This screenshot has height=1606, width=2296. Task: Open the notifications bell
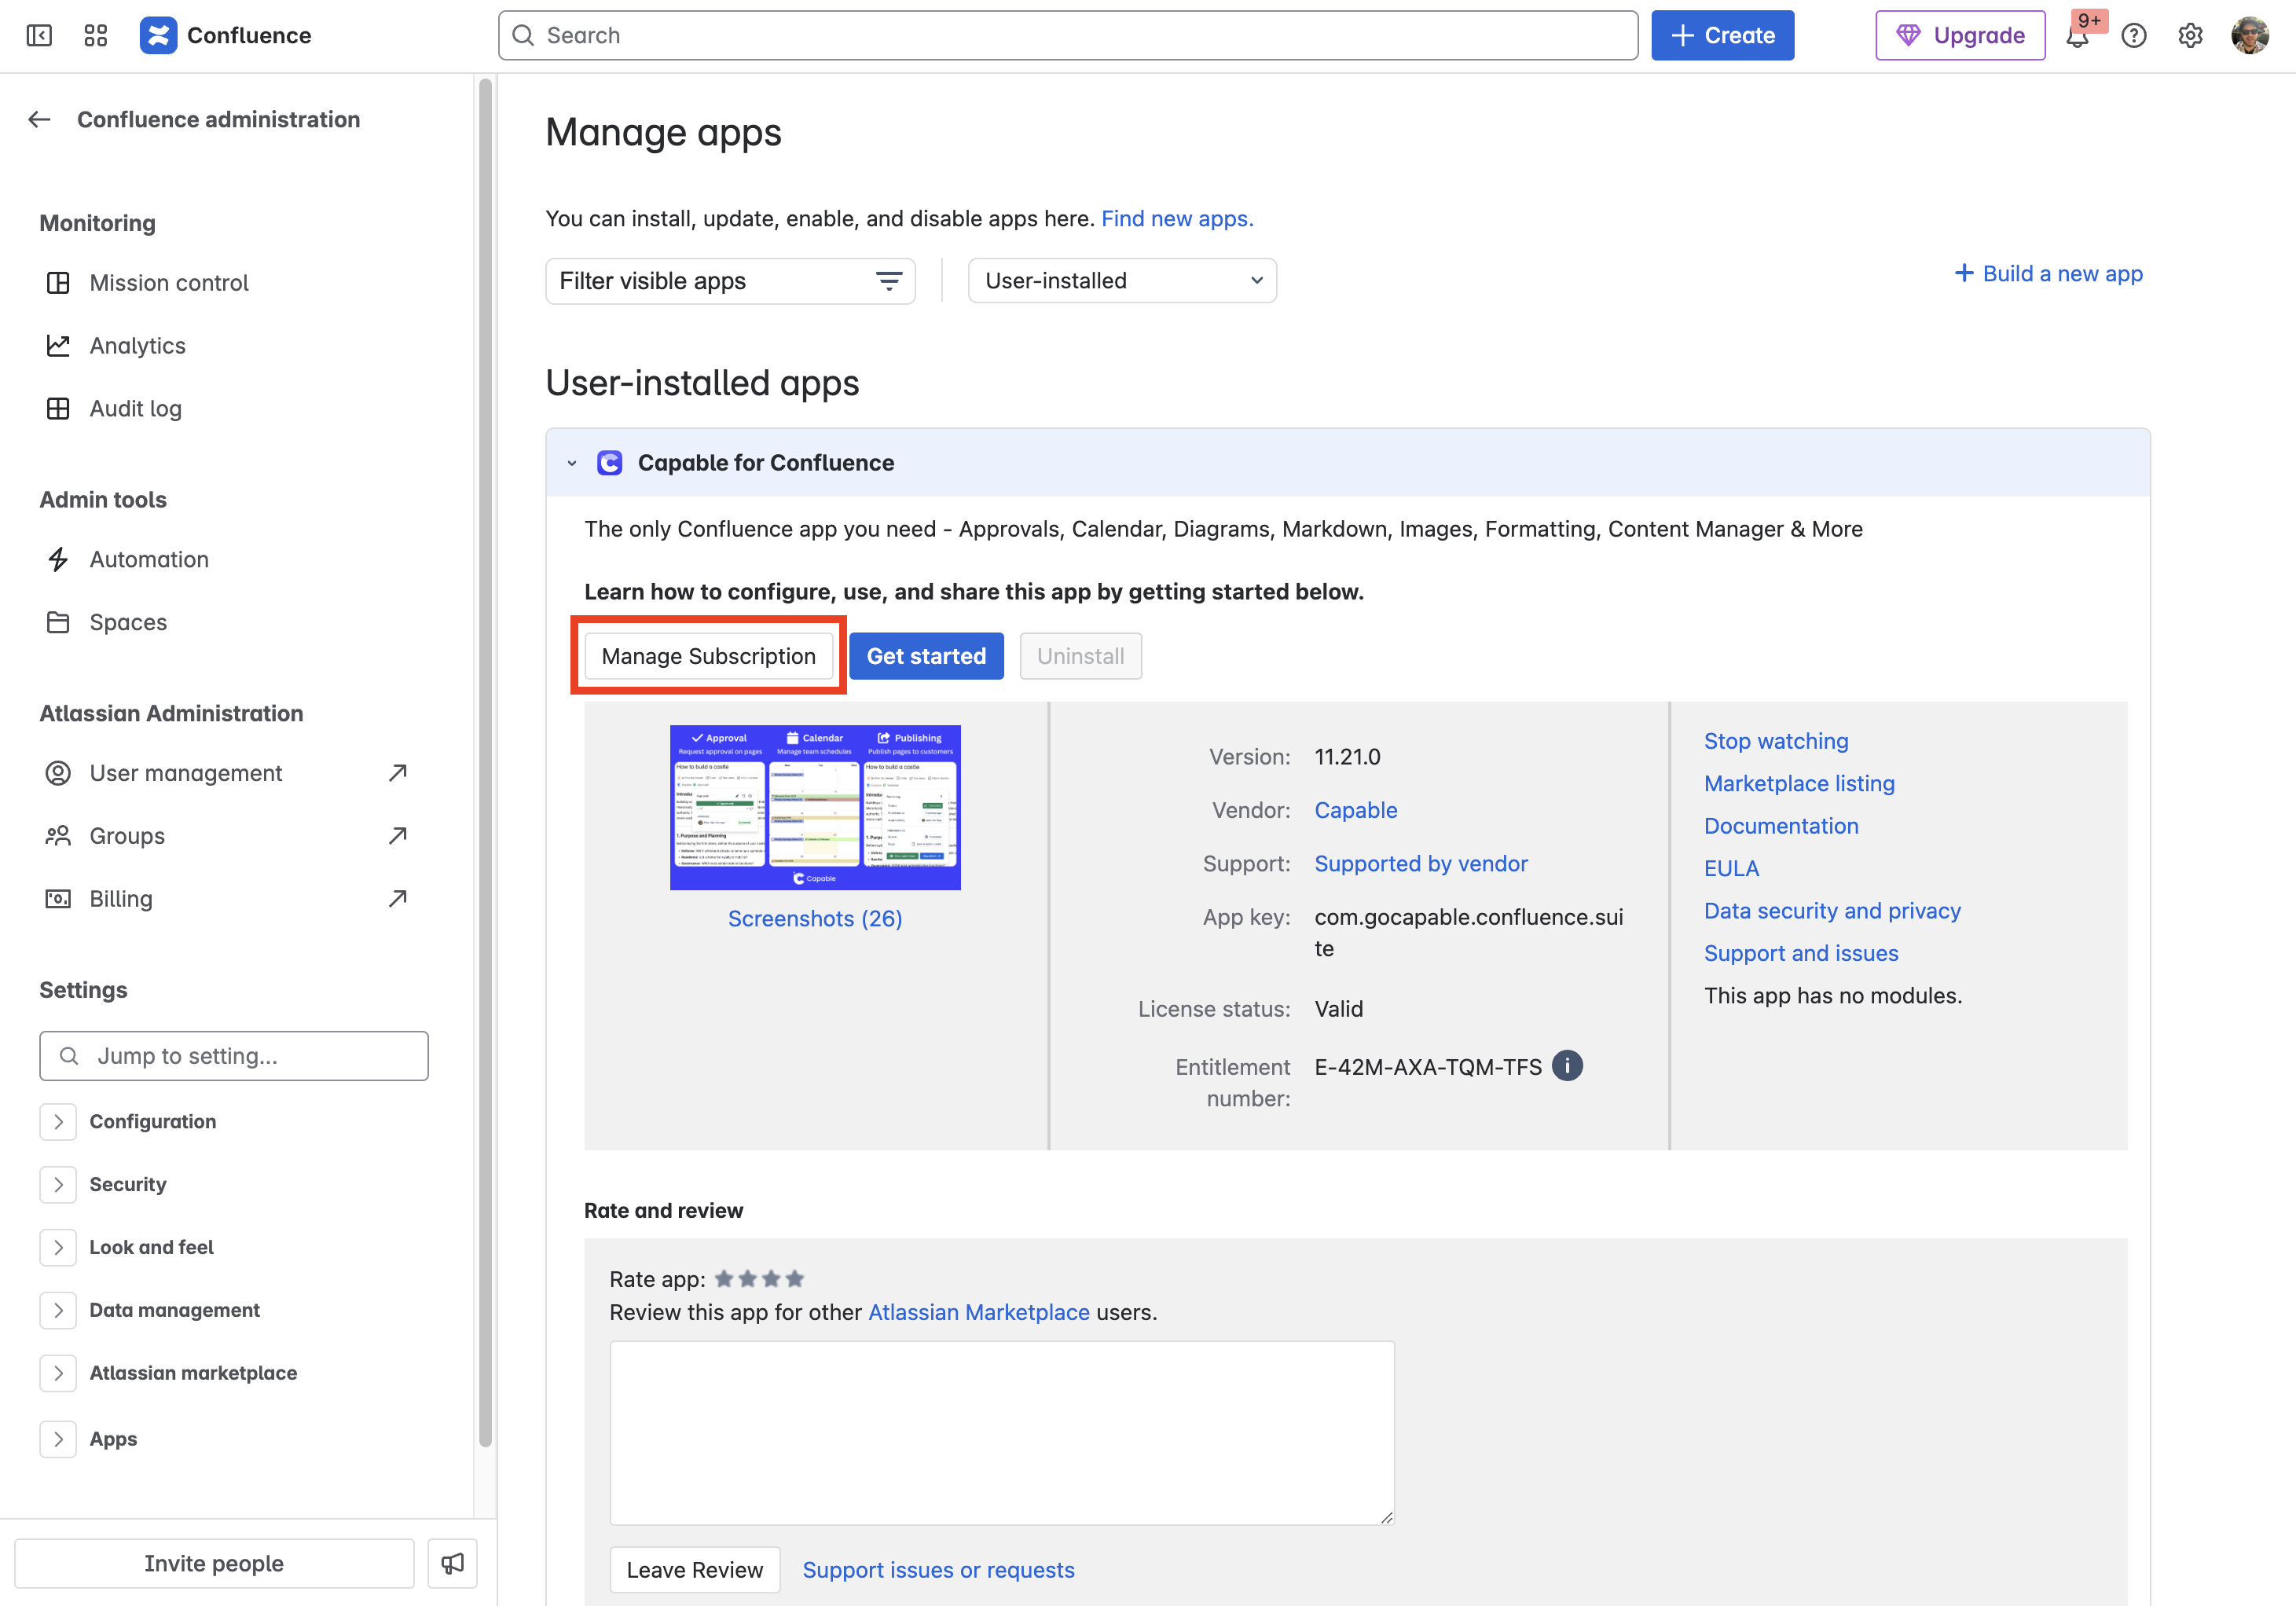pyautogui.click(x=2077, y=37)
